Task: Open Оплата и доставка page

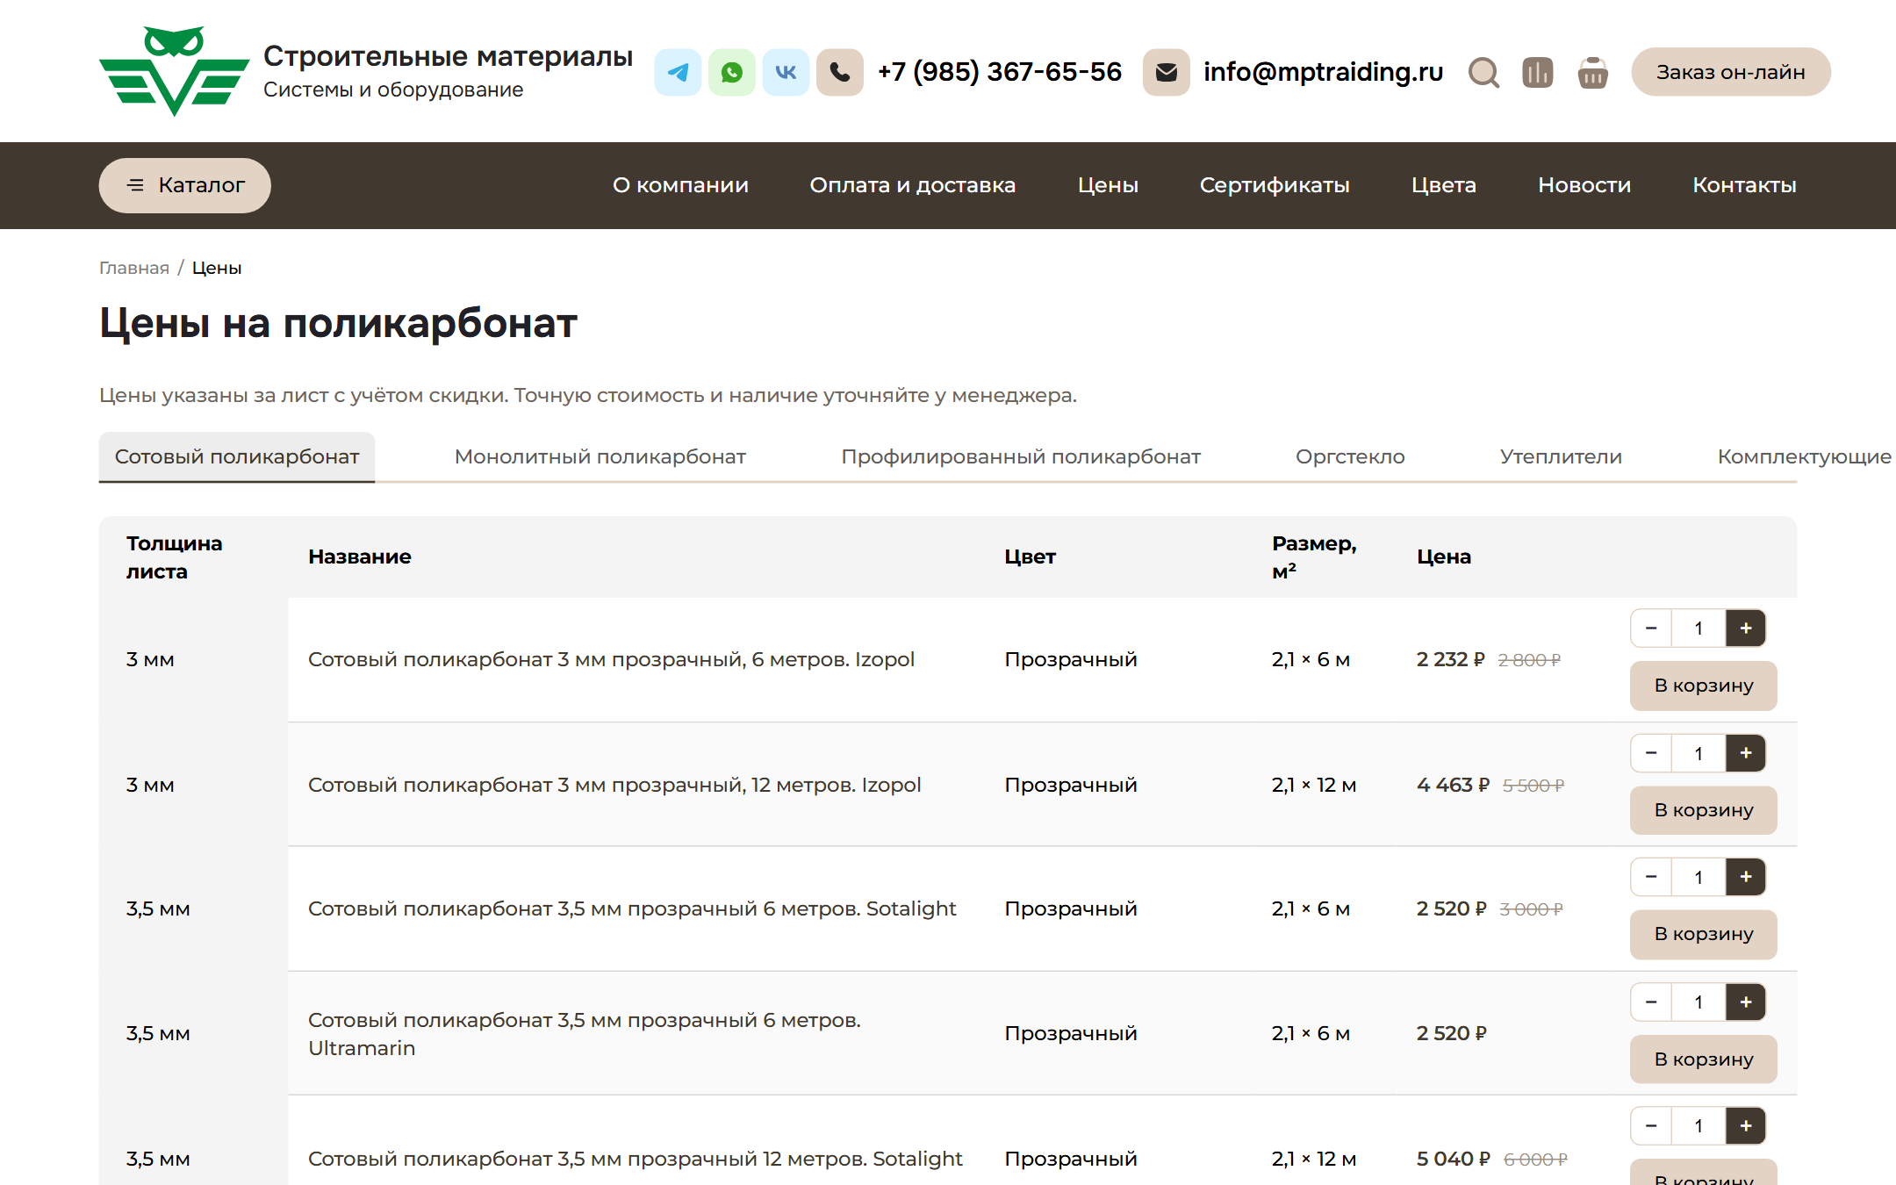Action: 913,185
